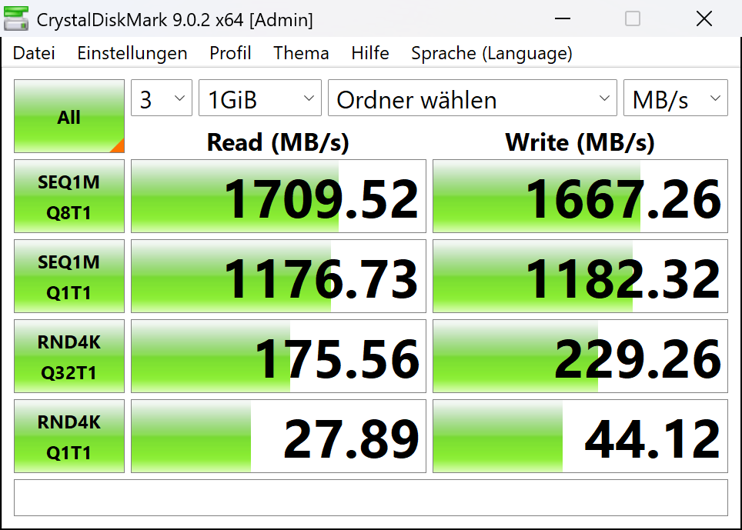This screenshot has height=530, width=742.
Task: Open the Thema menu
Action: click(x=301, y=53)
